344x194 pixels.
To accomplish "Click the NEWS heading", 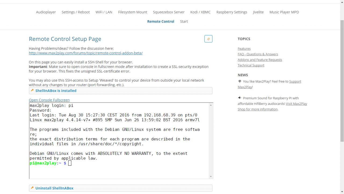I will pos(243,75).
